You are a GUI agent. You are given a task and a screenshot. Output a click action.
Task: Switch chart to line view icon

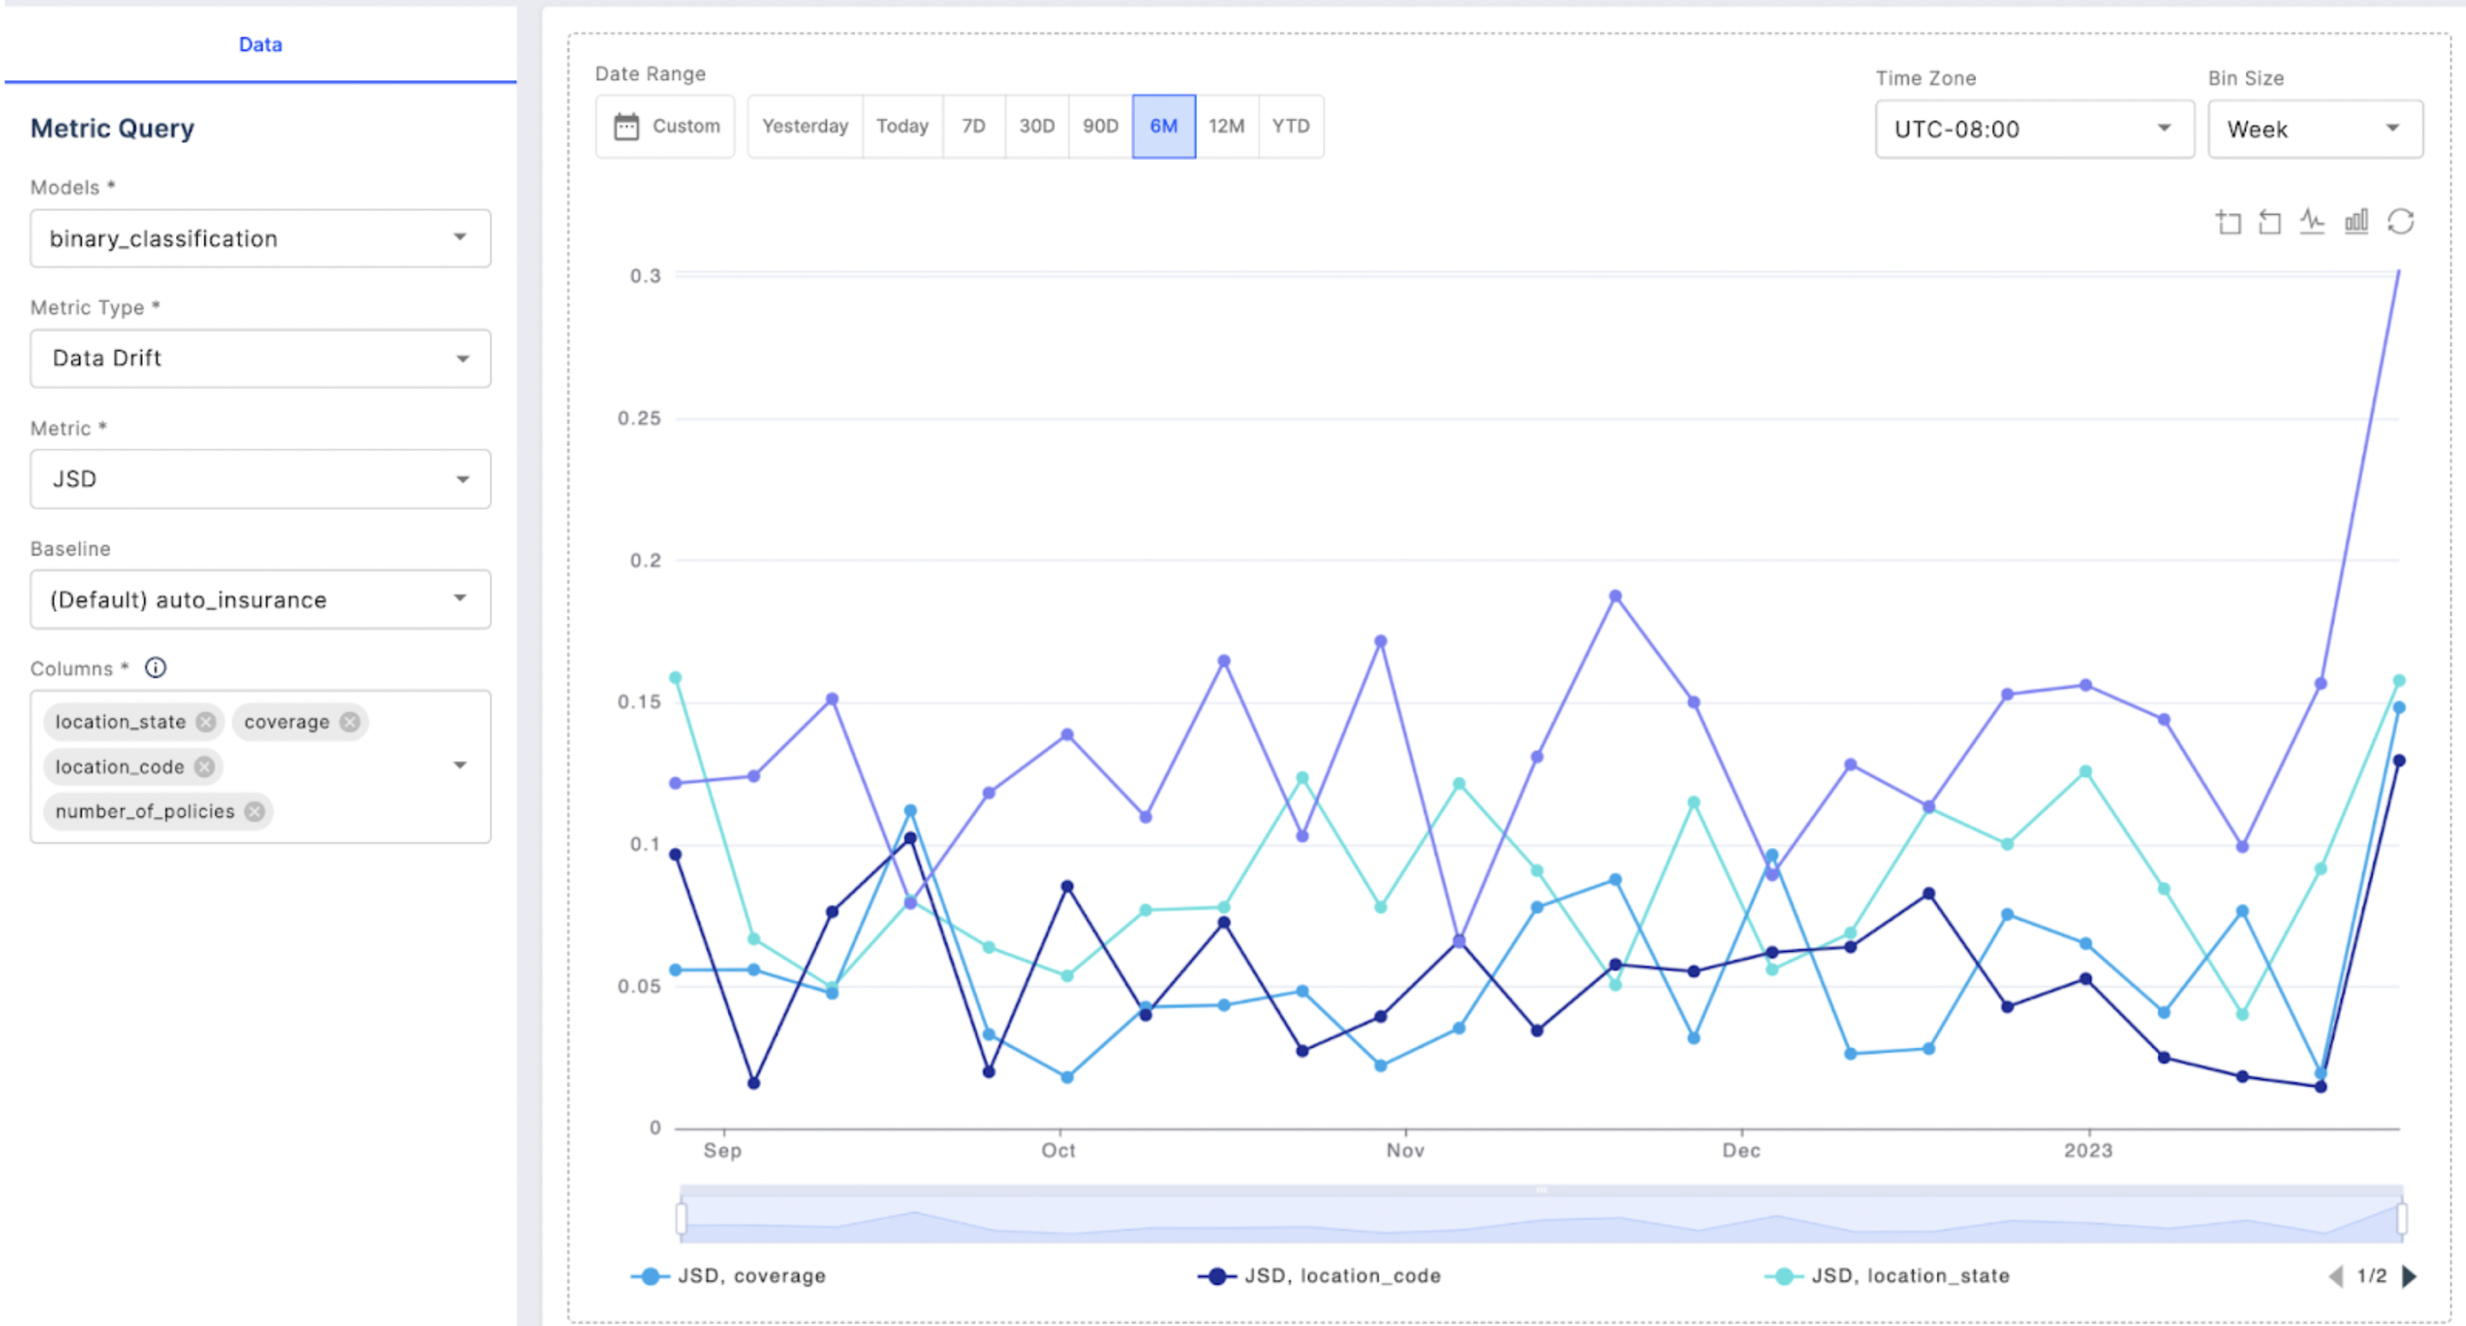tap(2312, 222)
